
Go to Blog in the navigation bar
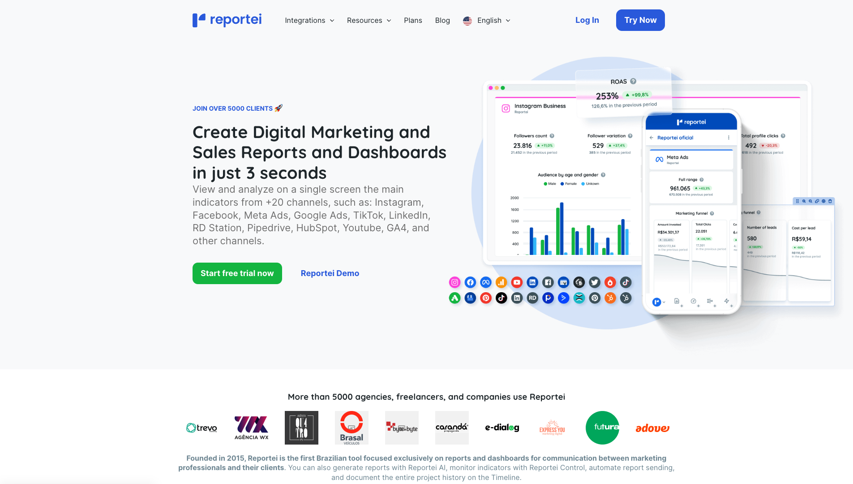[442, 21]
